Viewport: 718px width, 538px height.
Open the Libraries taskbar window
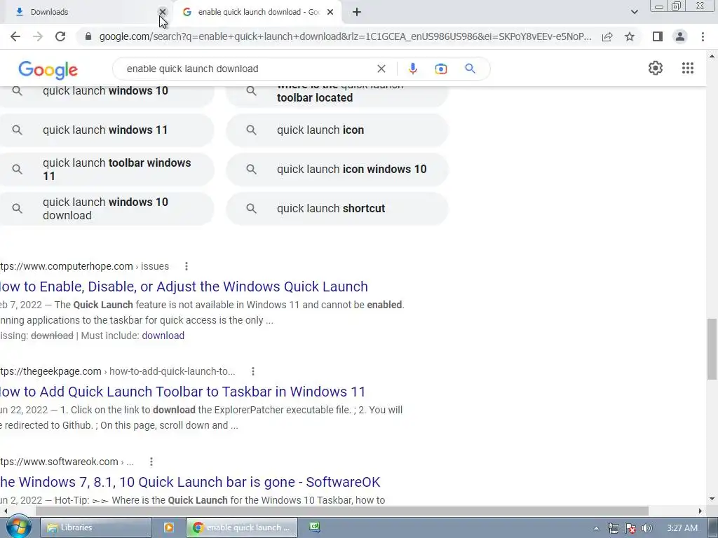point(95,528)
